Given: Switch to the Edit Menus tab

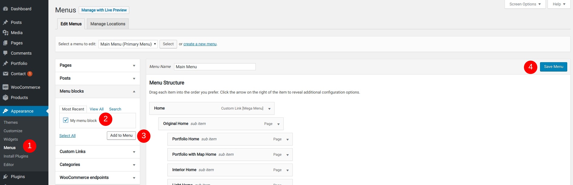Looking at the screenshot, I should [71, 24].
